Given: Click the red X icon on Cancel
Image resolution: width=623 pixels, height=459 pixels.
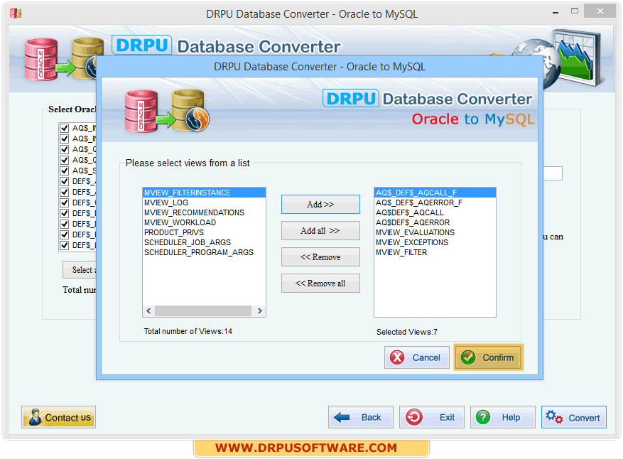Looking at the screenshot, I should (397, 357).
